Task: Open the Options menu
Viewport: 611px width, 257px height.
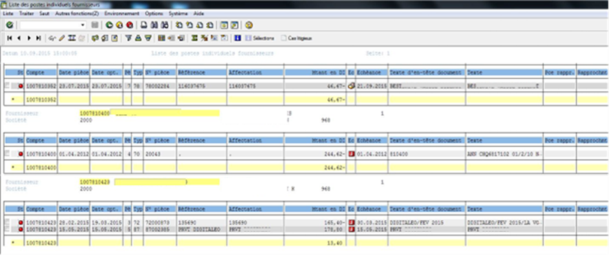Action: (x=154, y=14)
